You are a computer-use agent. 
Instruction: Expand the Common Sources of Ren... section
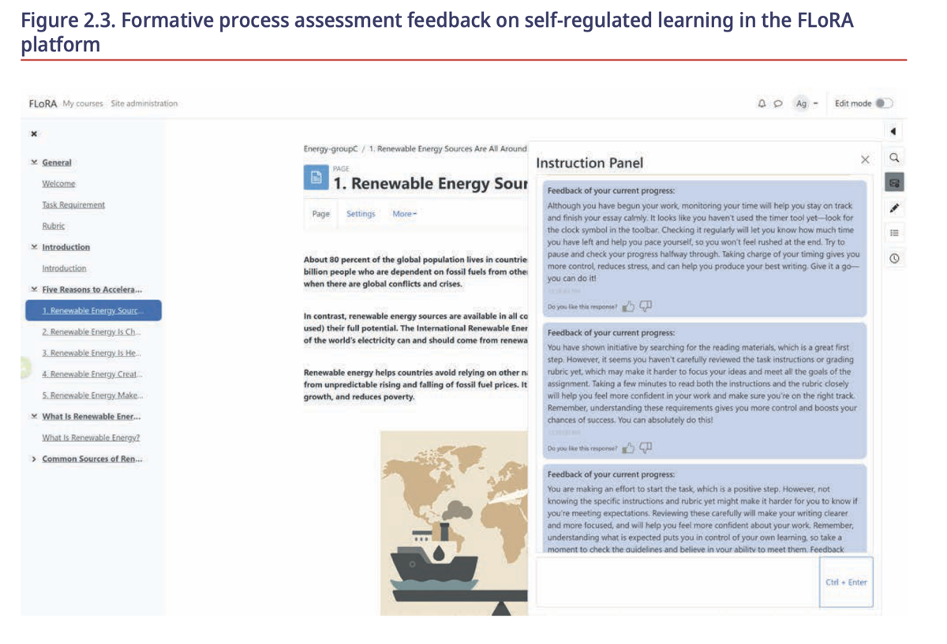tap(34, 459)
